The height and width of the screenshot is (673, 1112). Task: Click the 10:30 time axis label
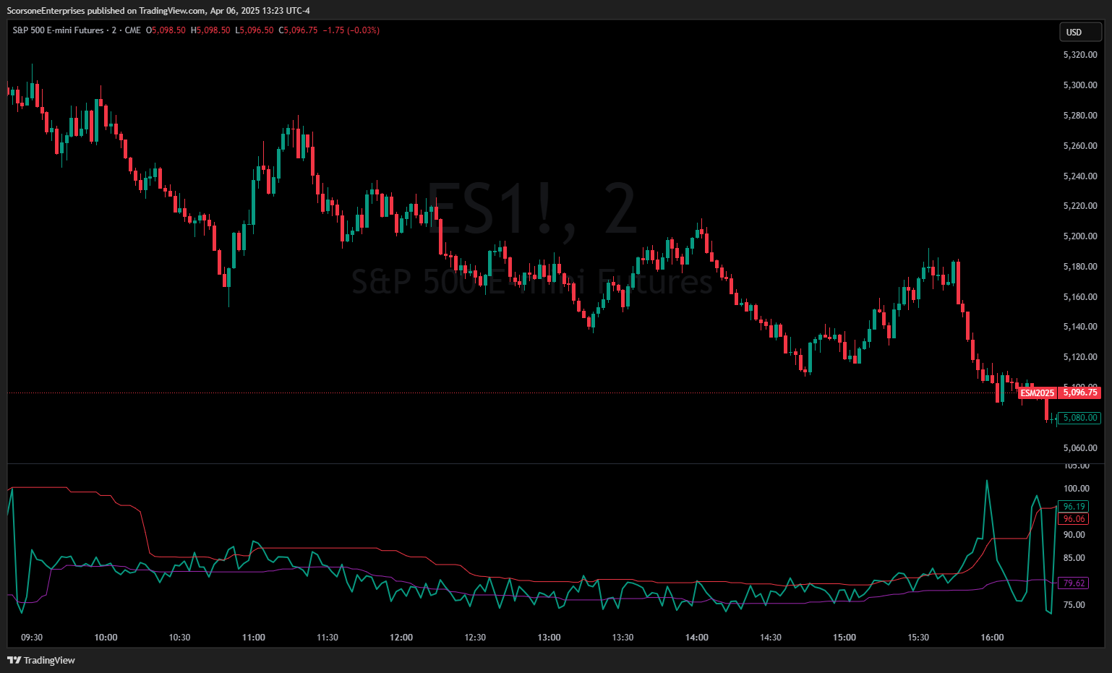tap(179, 638)
